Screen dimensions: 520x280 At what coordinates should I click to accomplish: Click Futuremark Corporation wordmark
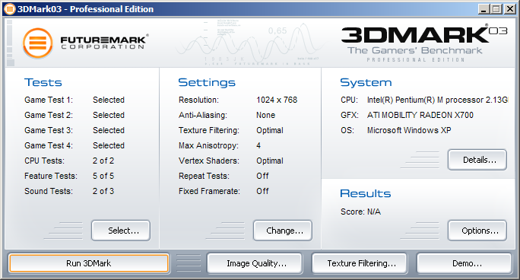(104, 43)
